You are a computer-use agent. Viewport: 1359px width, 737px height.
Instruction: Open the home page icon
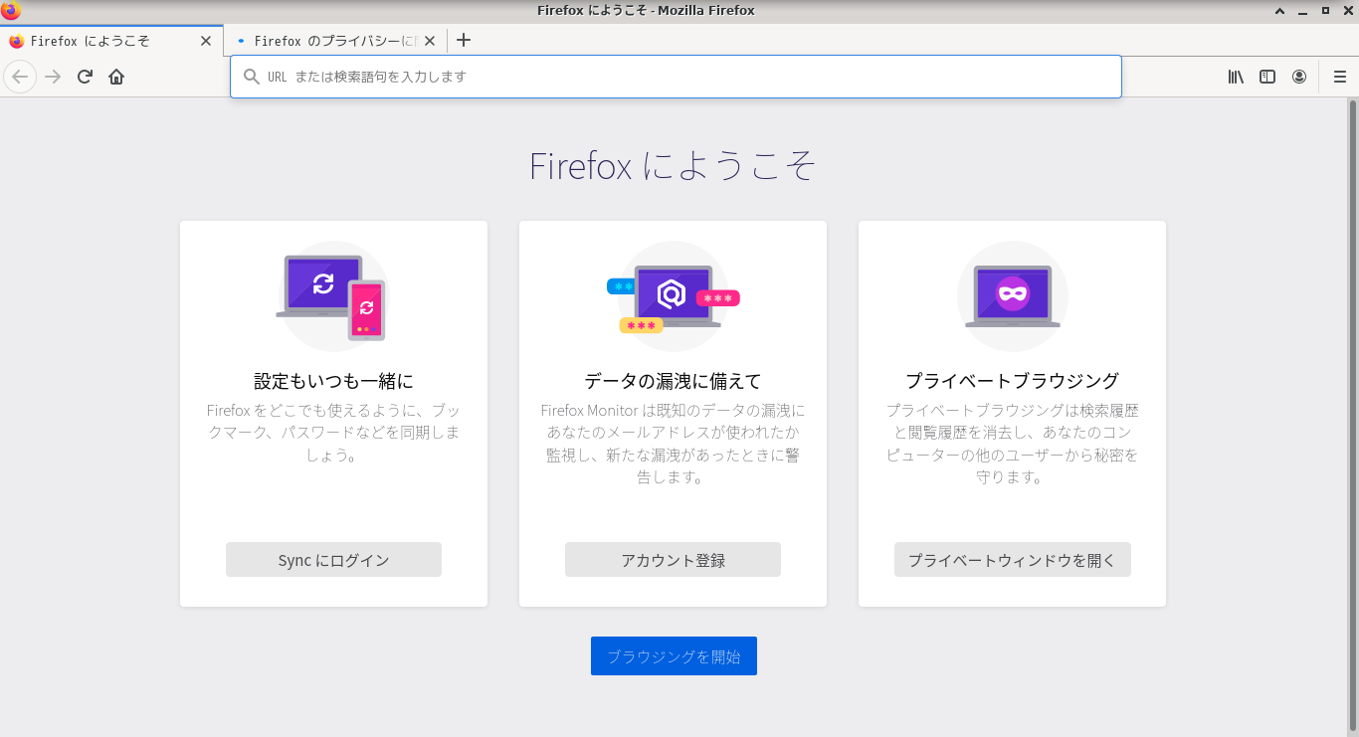[x=116, y=77]
